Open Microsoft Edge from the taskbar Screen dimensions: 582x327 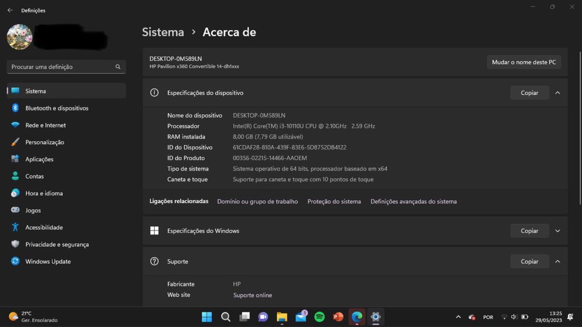click(357, 317)
